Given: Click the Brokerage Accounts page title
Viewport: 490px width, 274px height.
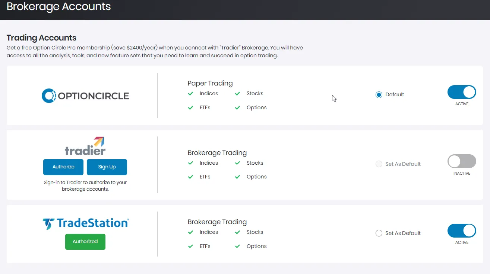Looking at the screenshot, I should [x=59, y=7].
